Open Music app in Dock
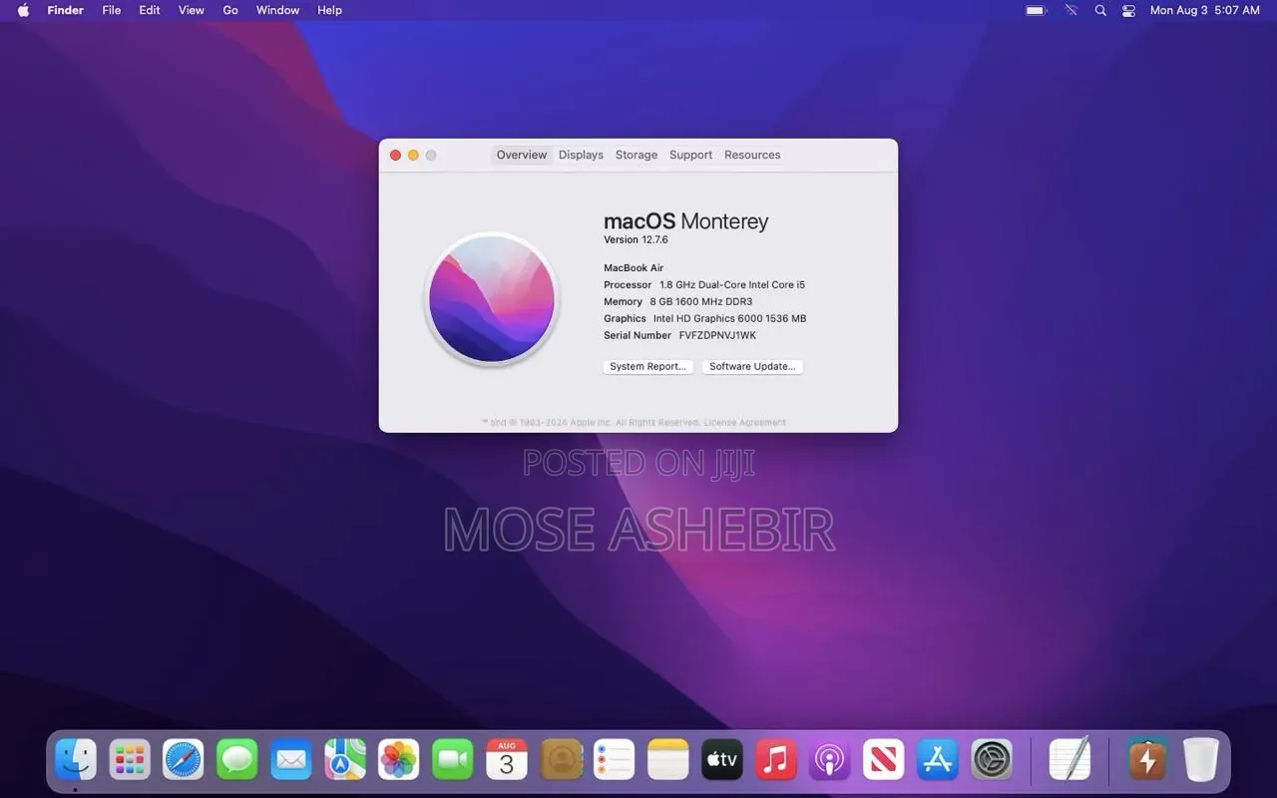 tap(776, 760)
